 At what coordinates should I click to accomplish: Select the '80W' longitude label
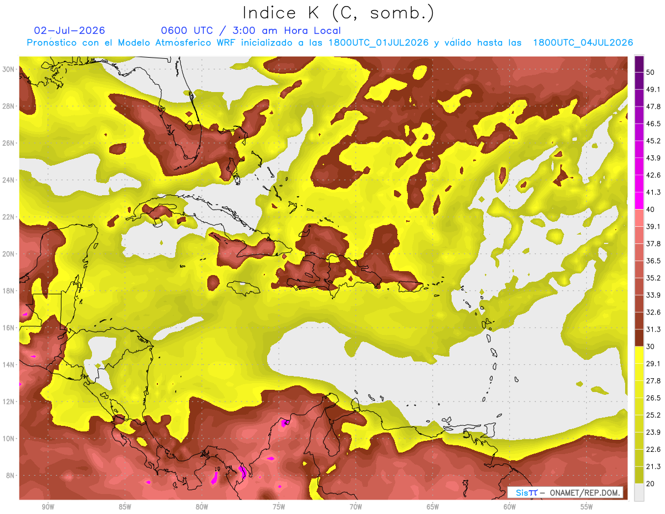tap(202, 507)
